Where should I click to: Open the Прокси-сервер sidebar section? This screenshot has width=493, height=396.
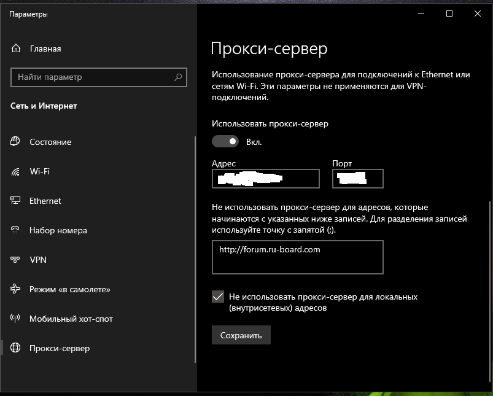click(x=60, y=348)
